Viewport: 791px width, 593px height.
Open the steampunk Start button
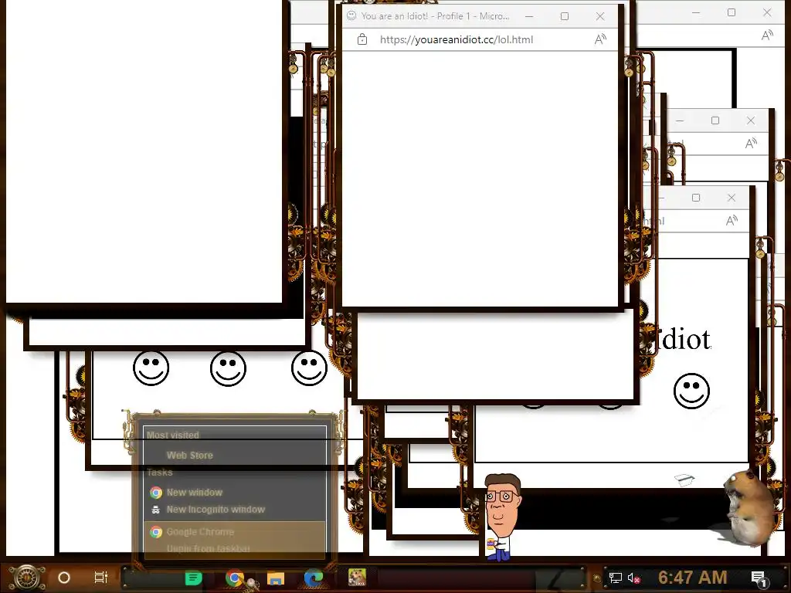click(26, 578)
